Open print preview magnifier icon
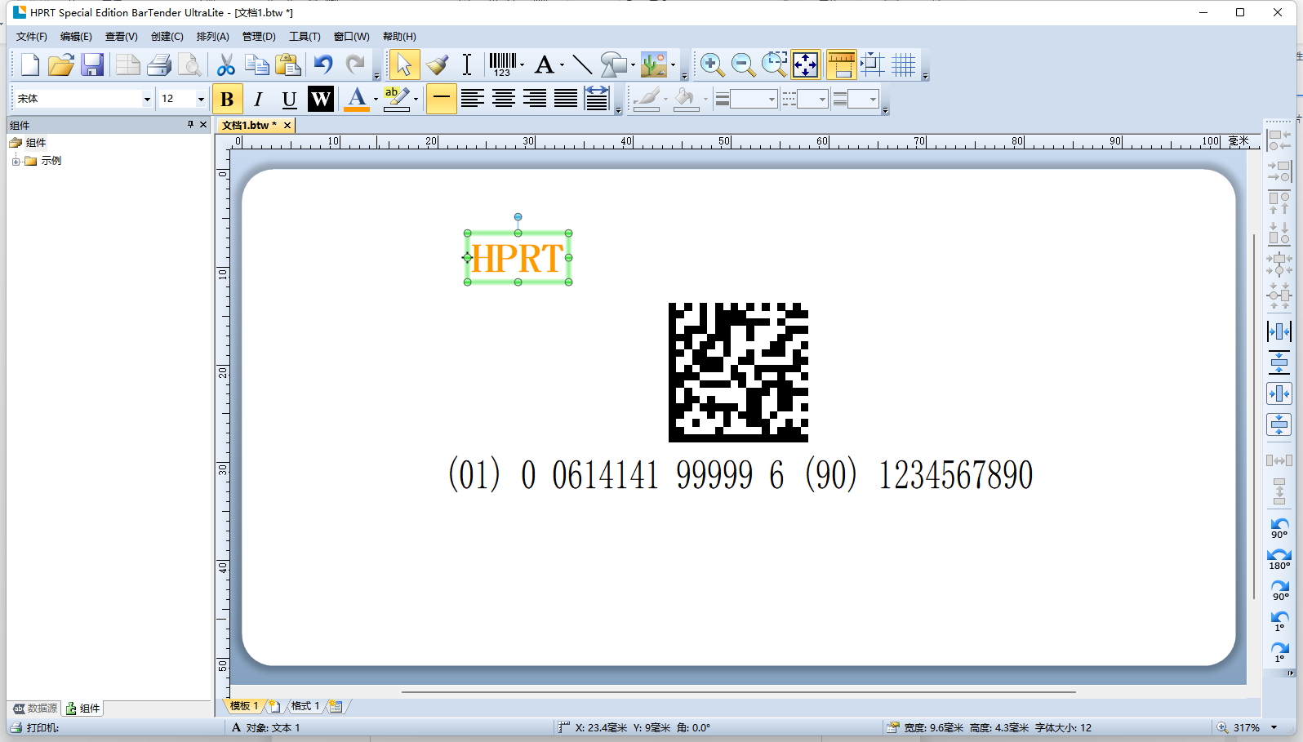Viewport: 1303px width, 742px height. pyautogui.click(x=189, y=64)
